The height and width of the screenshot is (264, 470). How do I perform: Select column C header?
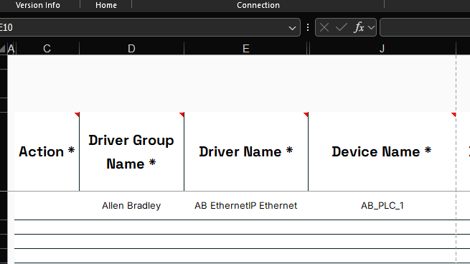click(47, 49)
